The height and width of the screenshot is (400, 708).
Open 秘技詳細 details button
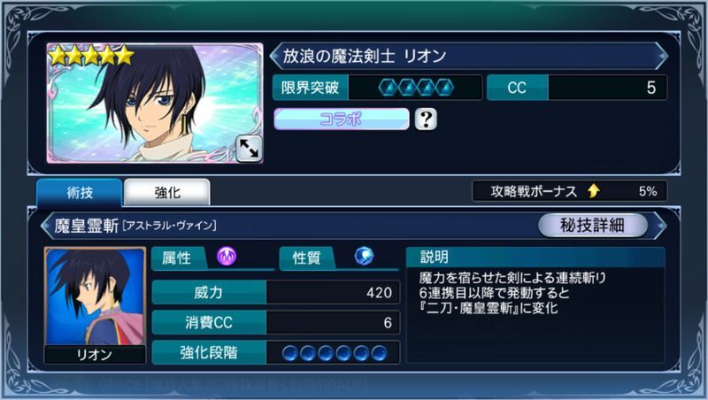(592, 225)
